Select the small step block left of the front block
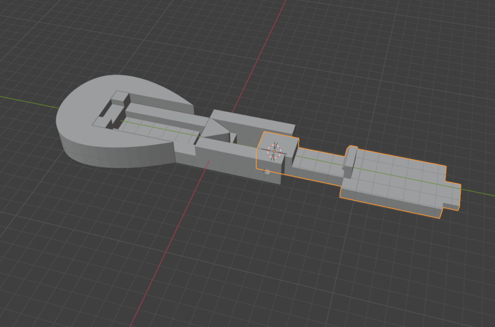Viewport: 495px width, 327px height. 185,150
